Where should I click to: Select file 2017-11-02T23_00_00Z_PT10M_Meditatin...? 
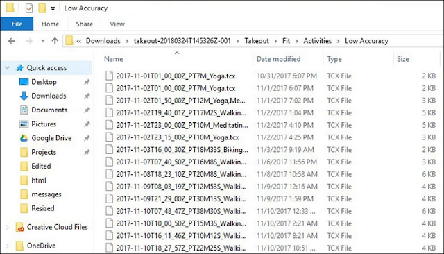[182, 125]
